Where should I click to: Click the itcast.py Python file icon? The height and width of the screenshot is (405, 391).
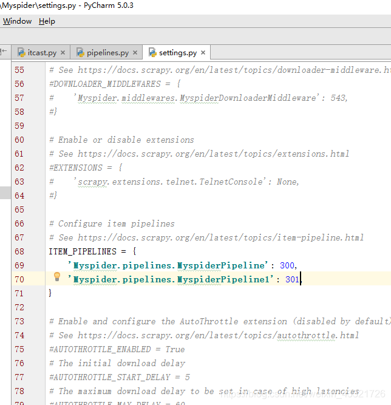click(x=21, y=52)
